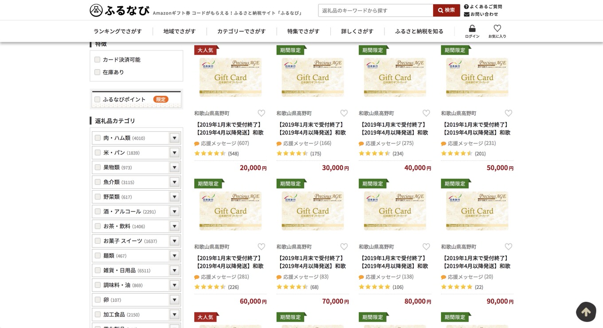Check the 酒・アルコール category
Screen dimensions: 603x328
(x=98, y=211)
